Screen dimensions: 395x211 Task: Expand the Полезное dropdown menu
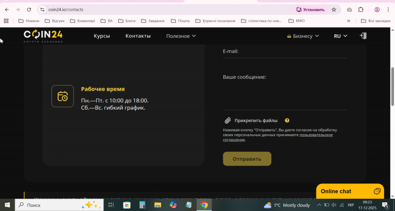coord(181,36)
